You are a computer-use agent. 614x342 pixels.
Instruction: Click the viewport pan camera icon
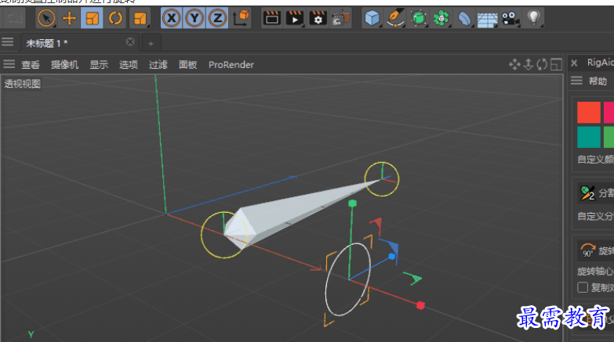coord(514,64)
